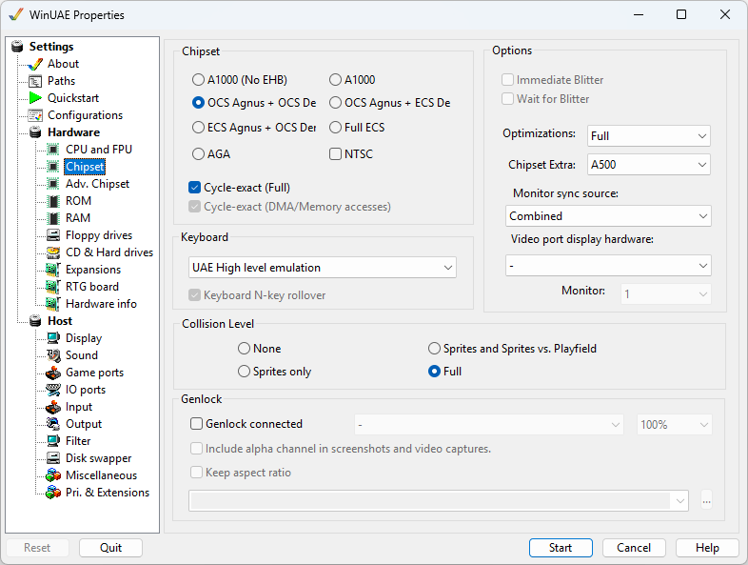The width and height of the screenshot is (748, 565).
Task: Click the Game ports joystick icon
Action: 53,373
